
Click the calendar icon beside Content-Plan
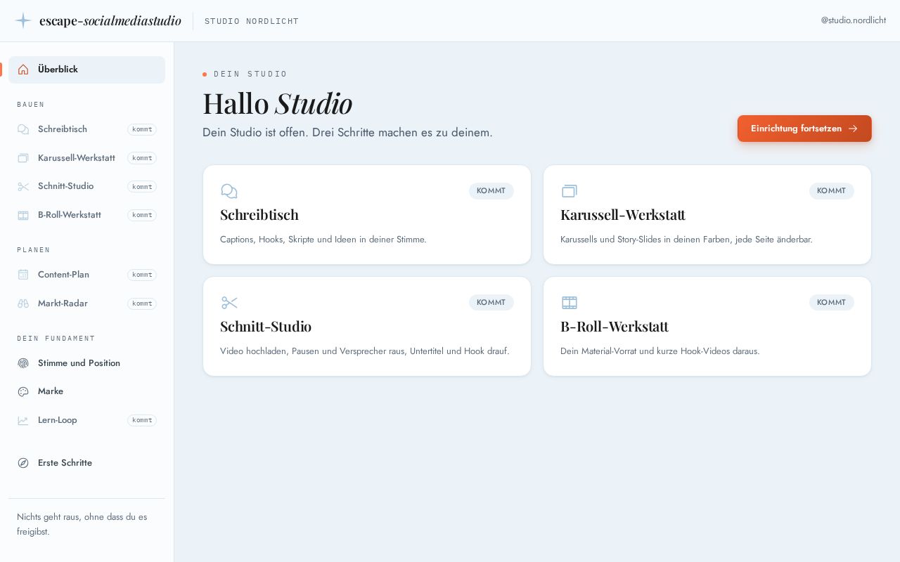point(23,275)
